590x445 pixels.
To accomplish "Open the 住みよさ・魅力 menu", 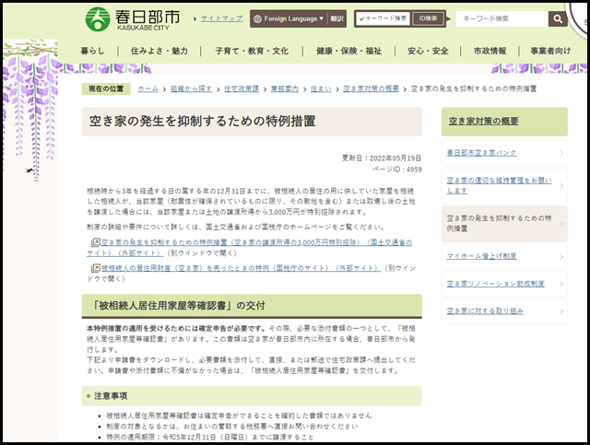I will 159,51.
